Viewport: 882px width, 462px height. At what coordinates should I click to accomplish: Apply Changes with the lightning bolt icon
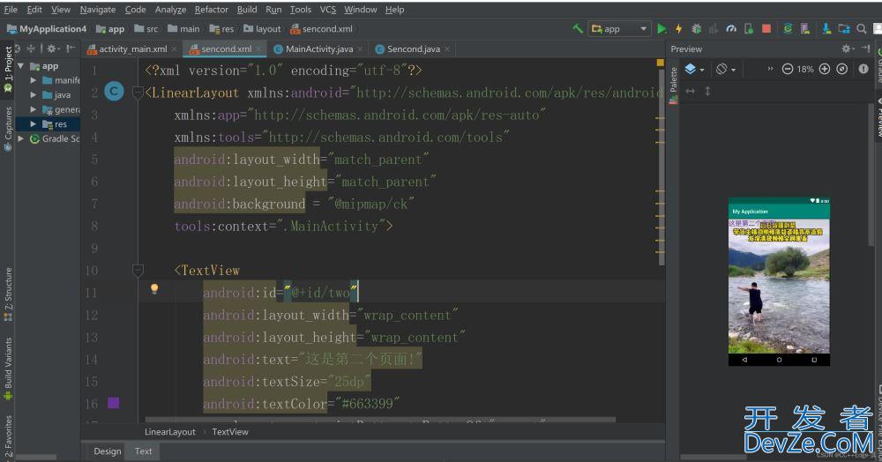point(679,29)
